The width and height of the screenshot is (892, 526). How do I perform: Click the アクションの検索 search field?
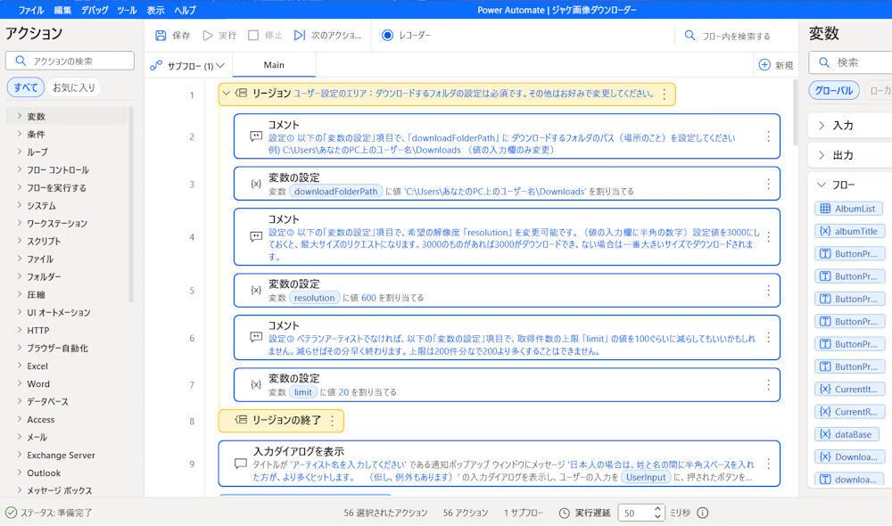tap(70, 61)
